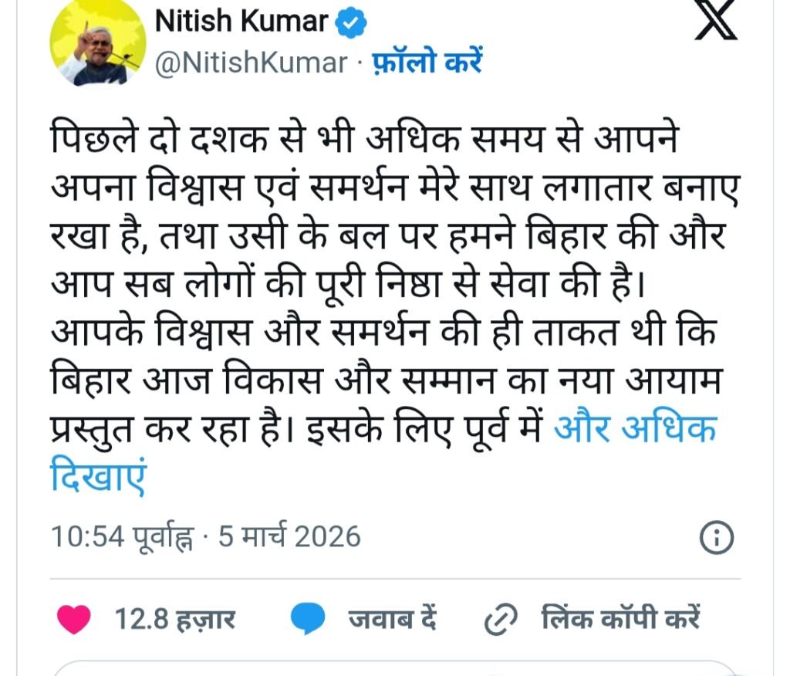Click the 5 मार्च 2026 date
790x676 pixels.
289,536
